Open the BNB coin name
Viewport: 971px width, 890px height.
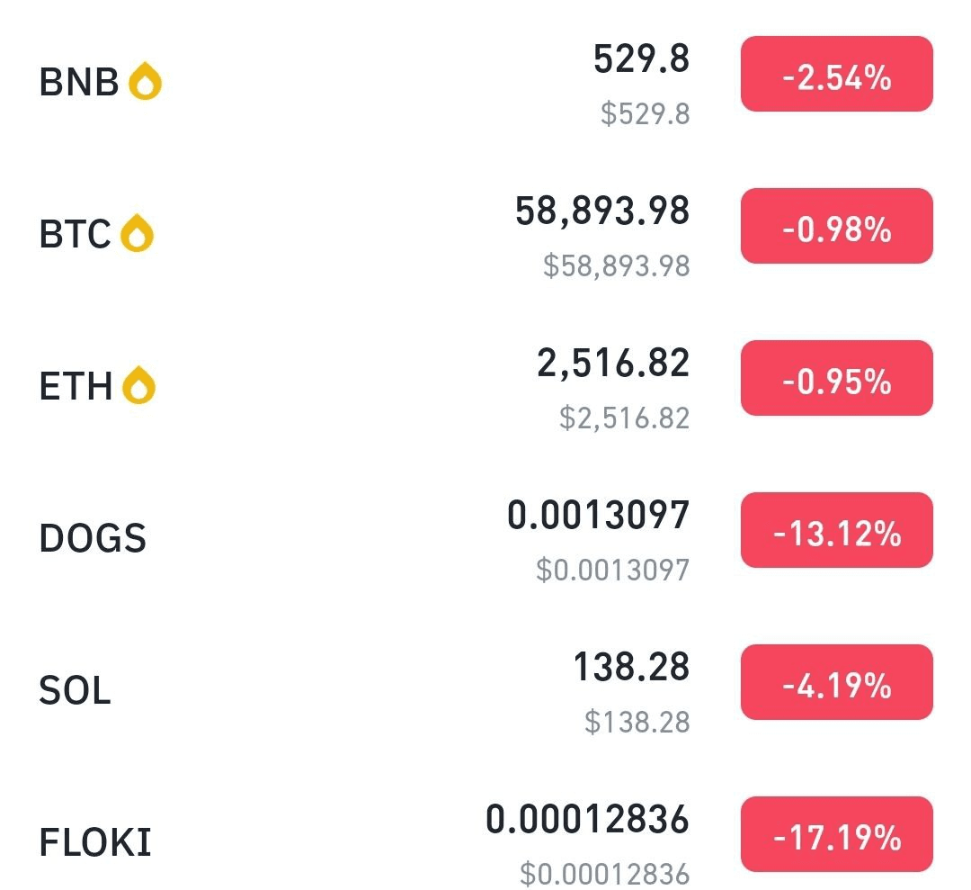(x=78, y=82)
